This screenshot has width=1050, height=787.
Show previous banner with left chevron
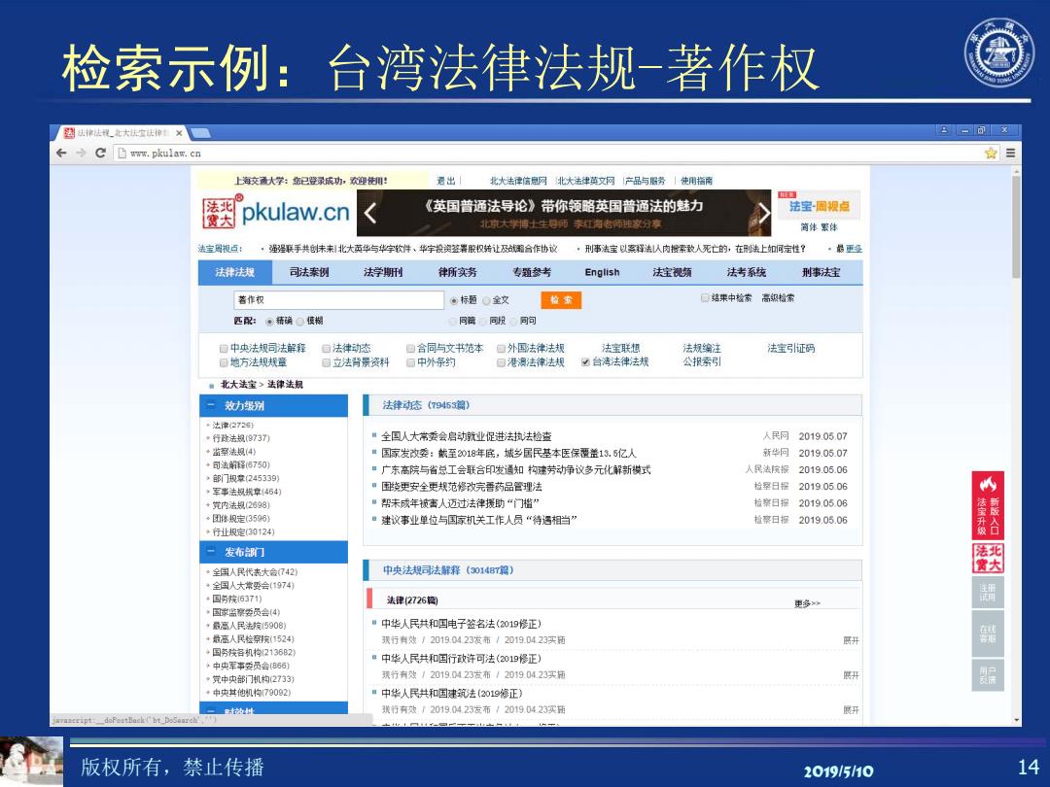(370, 214)
